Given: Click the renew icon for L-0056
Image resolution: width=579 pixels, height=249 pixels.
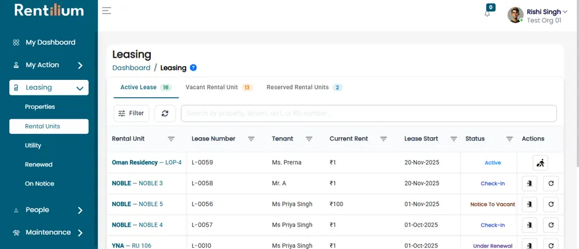Looking at the screenshot, I should click(x=551, y=205).
